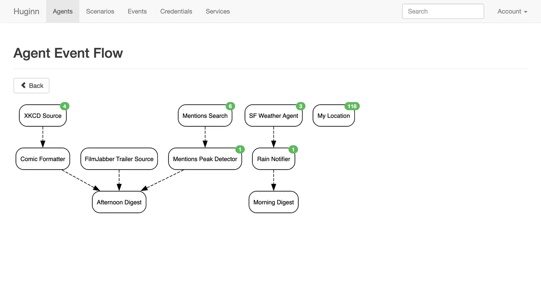Open the XKCD Source agent node
Screen dimensions: 541x301
(x=43, y=116)
